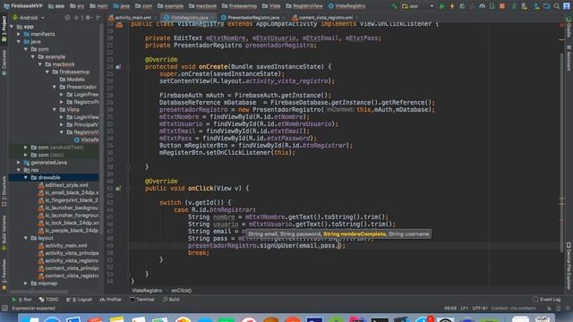Click the class gutter icon near line 18

(119, 25)
